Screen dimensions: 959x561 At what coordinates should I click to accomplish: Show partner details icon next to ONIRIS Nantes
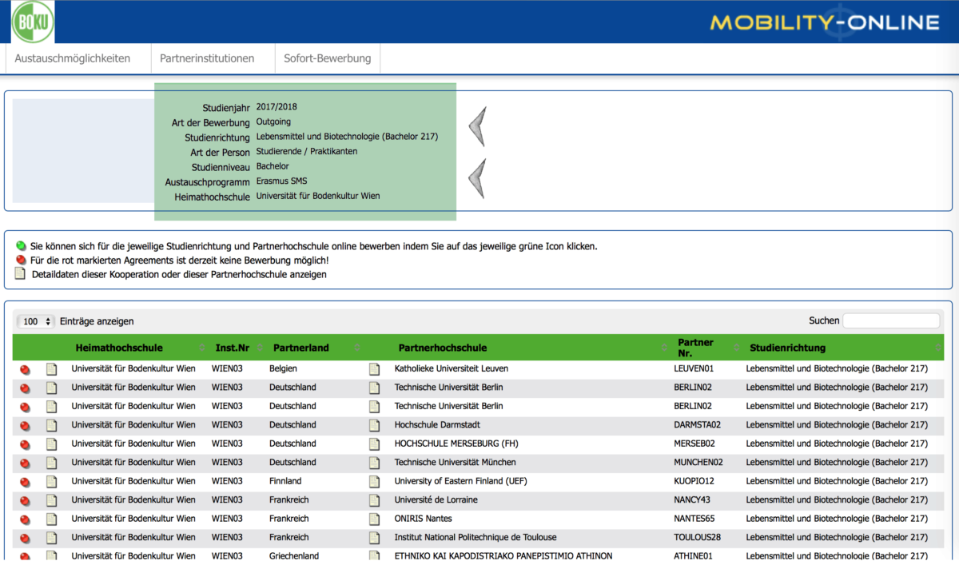pos(375,519)
